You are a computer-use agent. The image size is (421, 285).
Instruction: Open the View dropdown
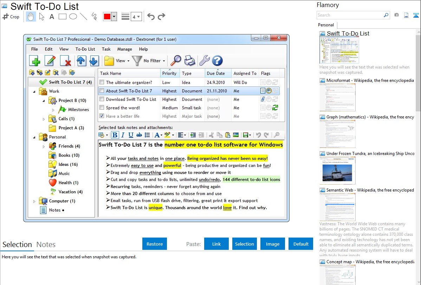[x=117, y=61]
